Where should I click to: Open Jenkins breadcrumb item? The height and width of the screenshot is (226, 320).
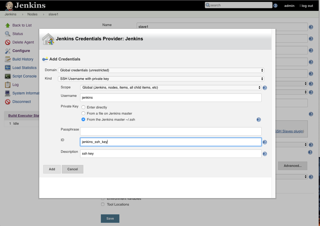11,14
